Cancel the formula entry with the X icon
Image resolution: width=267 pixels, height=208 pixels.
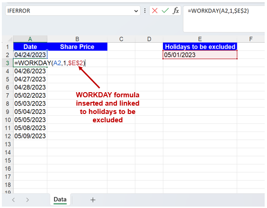[x=155, y=11]
